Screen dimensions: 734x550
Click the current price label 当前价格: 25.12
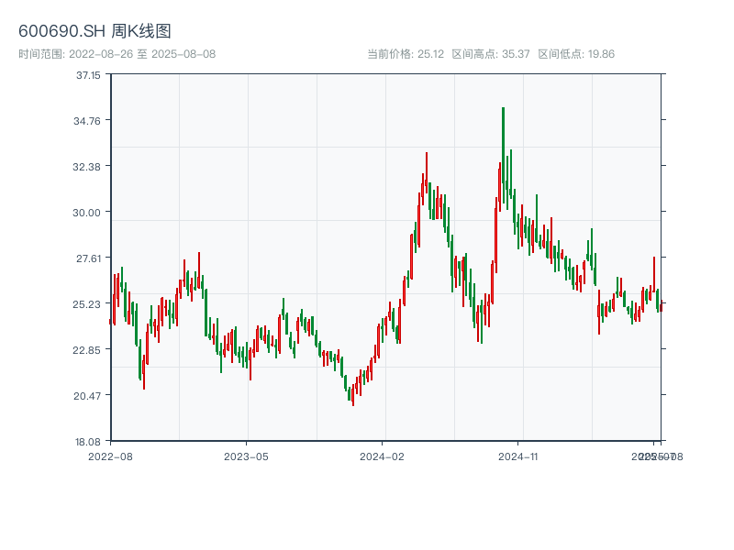pos(406,54)
